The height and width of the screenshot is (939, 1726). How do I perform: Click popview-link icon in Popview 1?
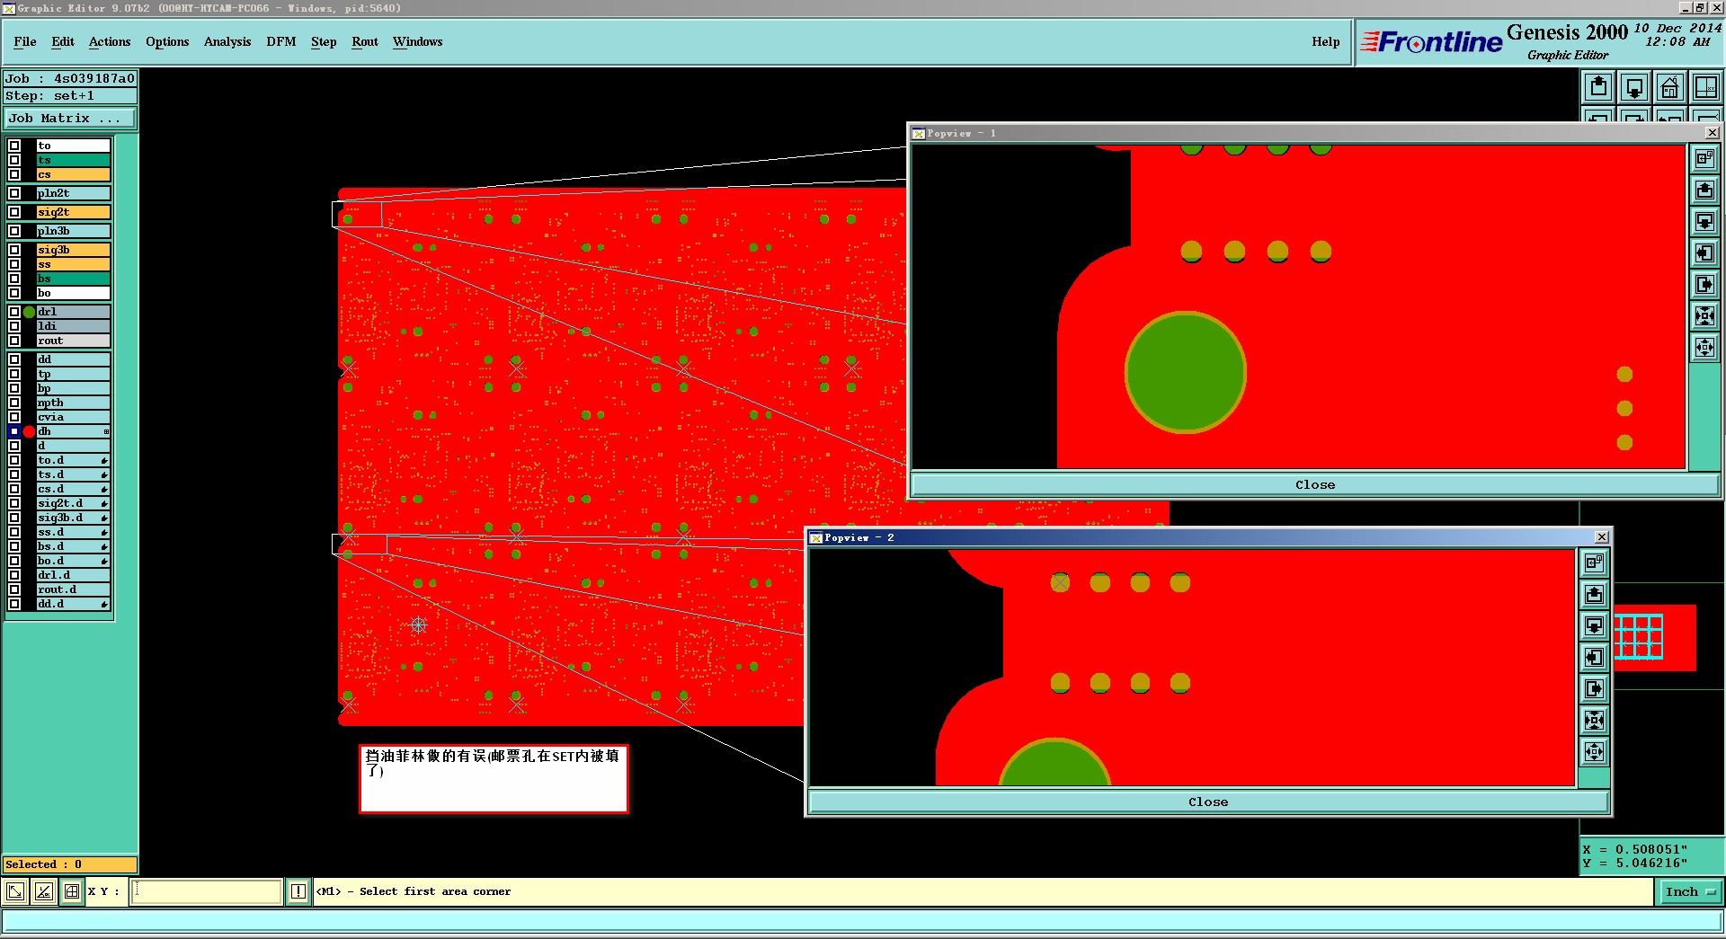pyautogui.click(x=1704, y=159)
